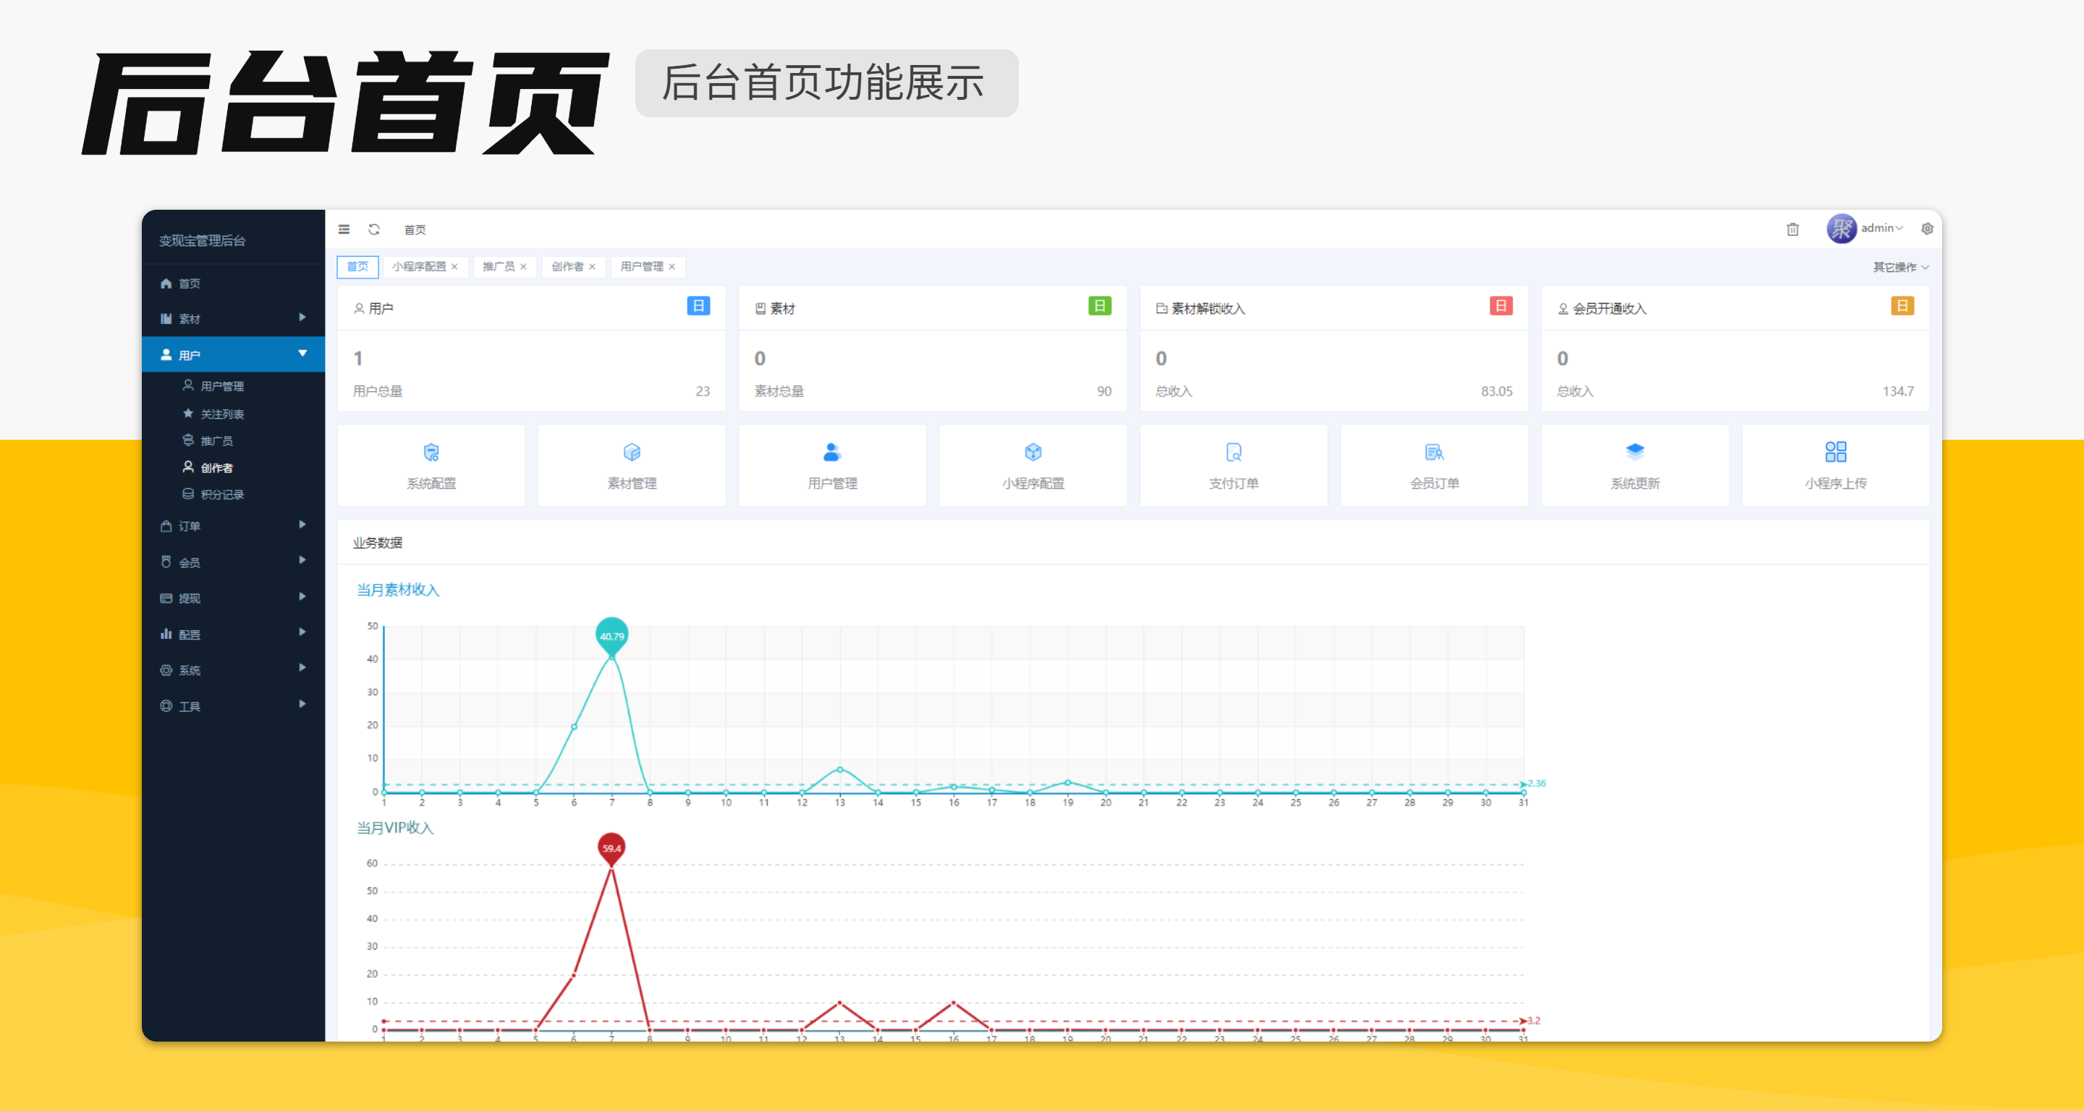Click the 小程序上传 shortcut icon

pos(1836,465)
